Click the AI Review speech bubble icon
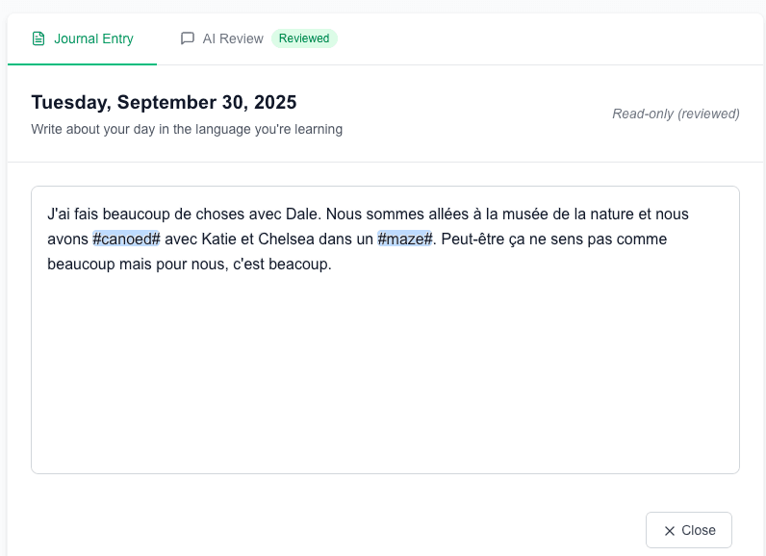This screenshot has width=766, height=556. pos(188,39)
